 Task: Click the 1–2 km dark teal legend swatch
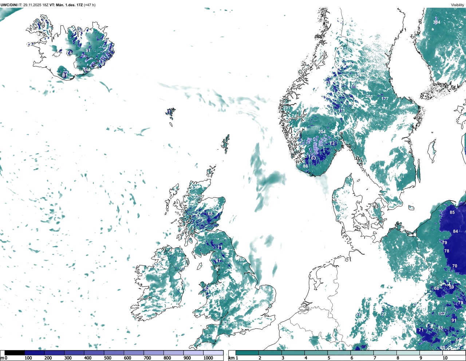click(247, 353)
